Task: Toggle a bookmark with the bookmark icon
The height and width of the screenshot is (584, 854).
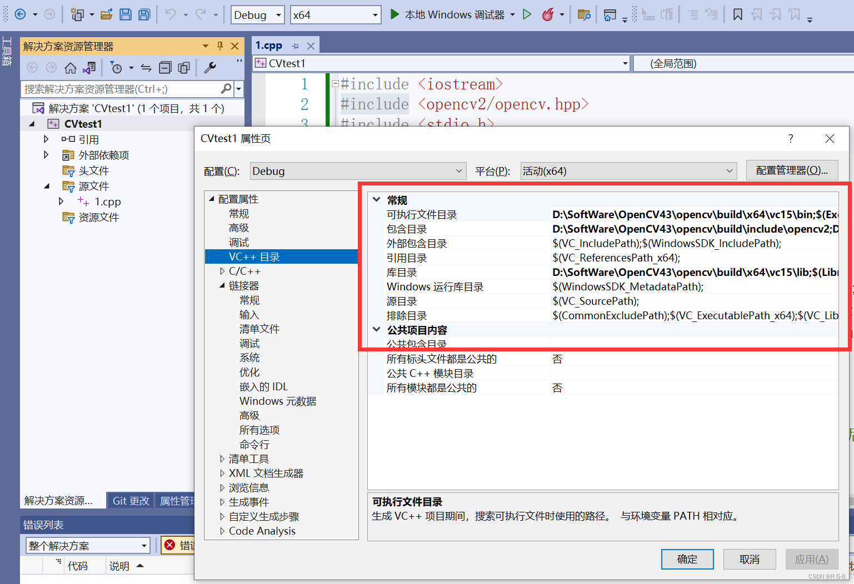Action: pyautogui.click(x=737, y=14)
